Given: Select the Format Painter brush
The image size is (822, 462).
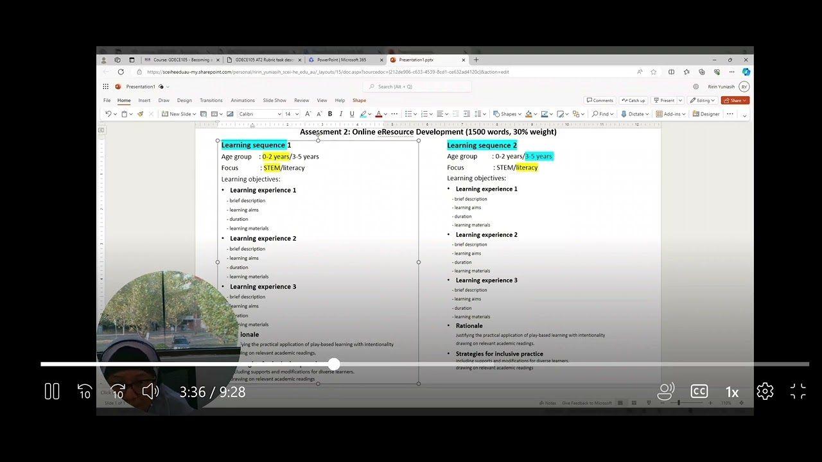Looking at the screenshot, I should click(x=141, y=114).
